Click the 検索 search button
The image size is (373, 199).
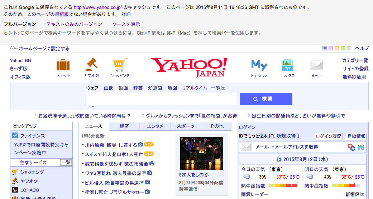point(266,99)
